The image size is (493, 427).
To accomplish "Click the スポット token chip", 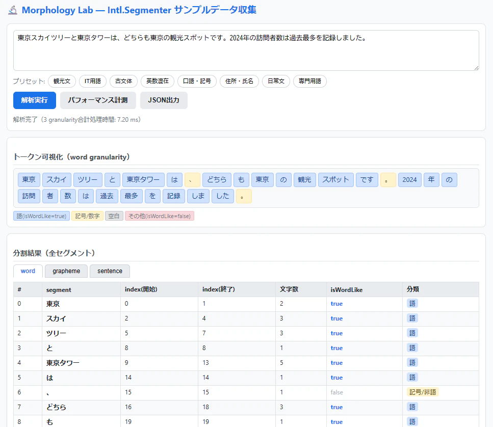I will pos(336,180).
